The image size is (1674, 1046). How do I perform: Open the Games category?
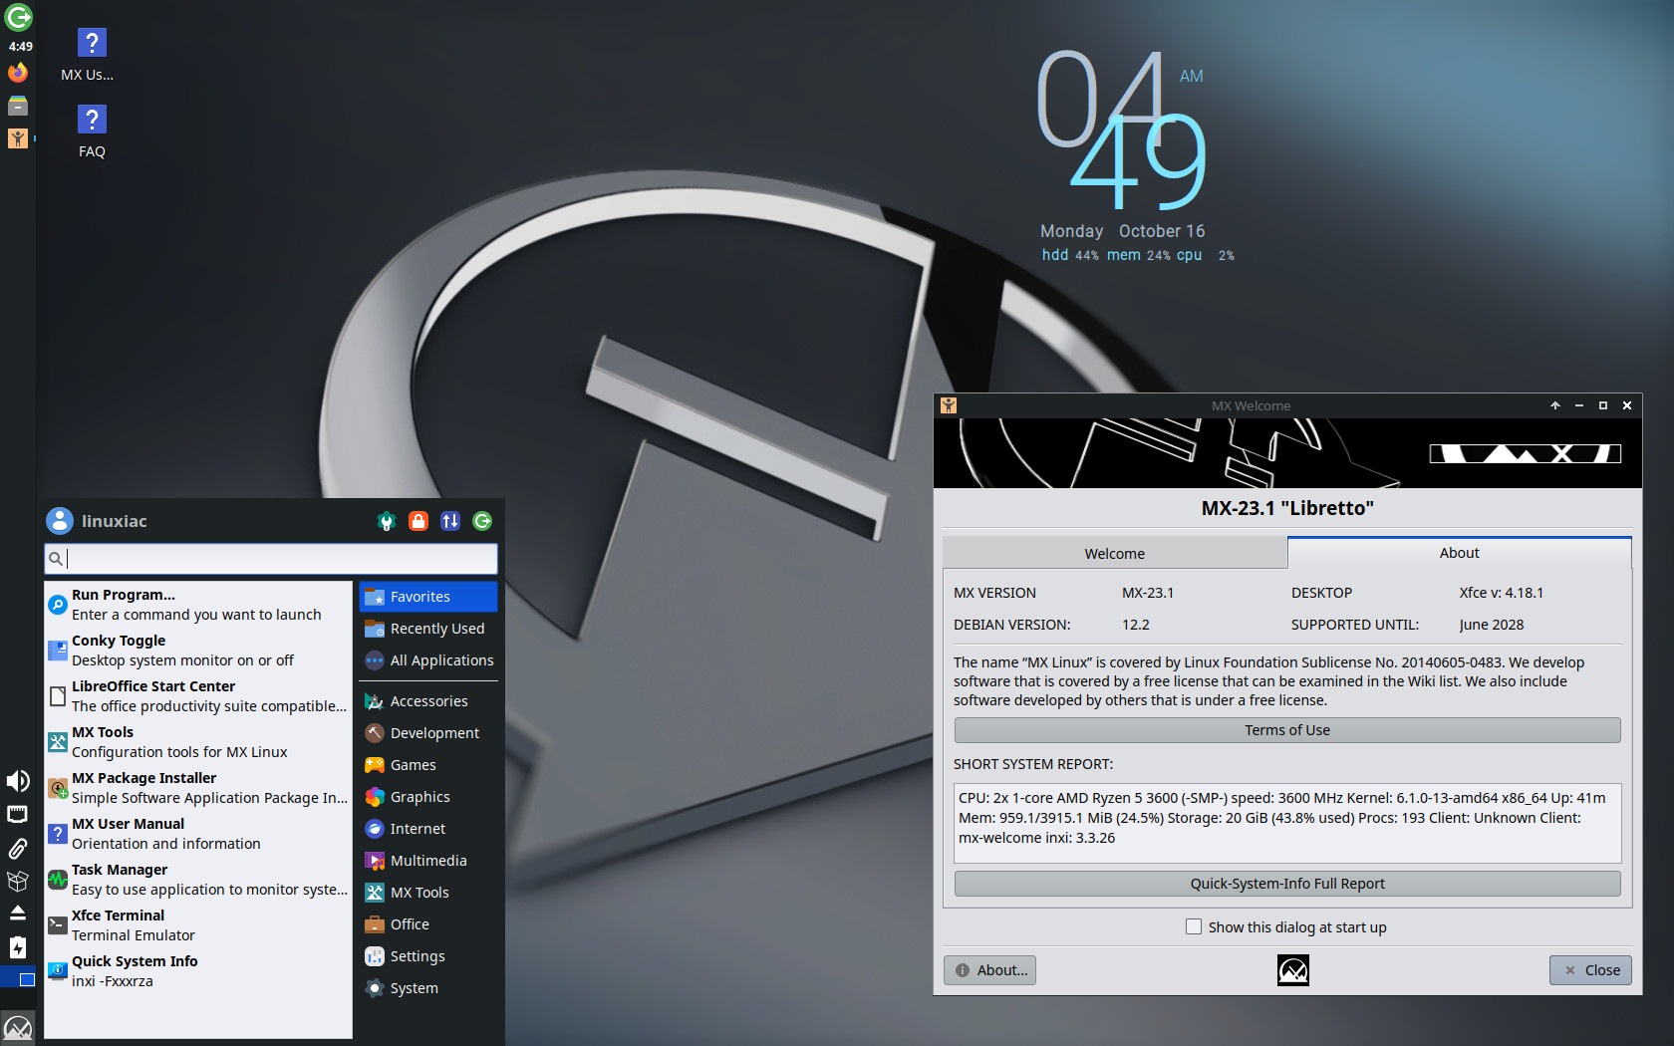[x=428, y=765]
